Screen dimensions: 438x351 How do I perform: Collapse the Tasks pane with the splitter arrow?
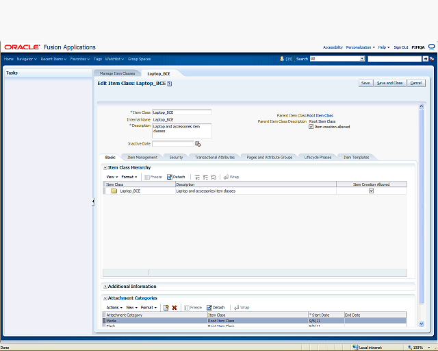[93, 202]
